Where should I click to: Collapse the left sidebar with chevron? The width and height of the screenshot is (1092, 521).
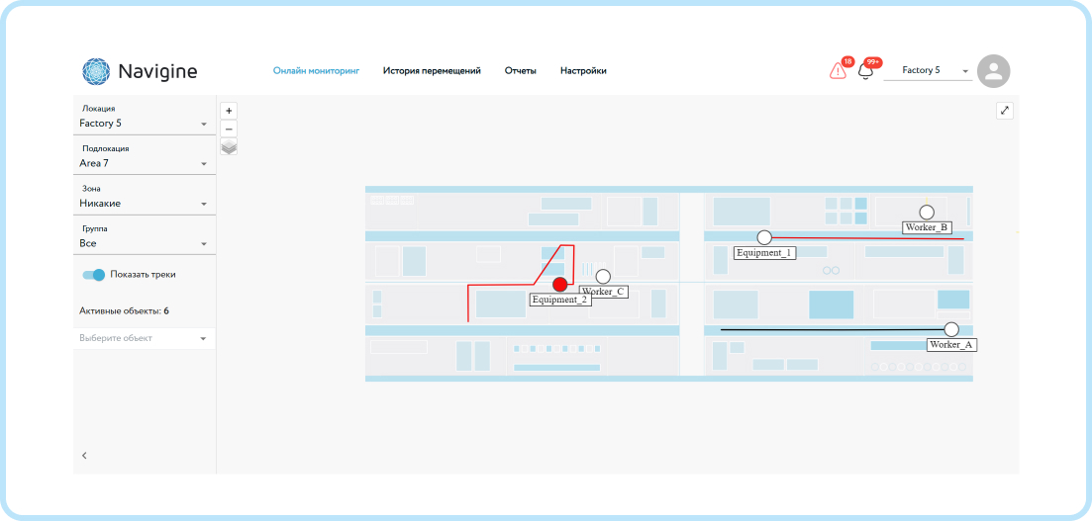tap(84, 456)
